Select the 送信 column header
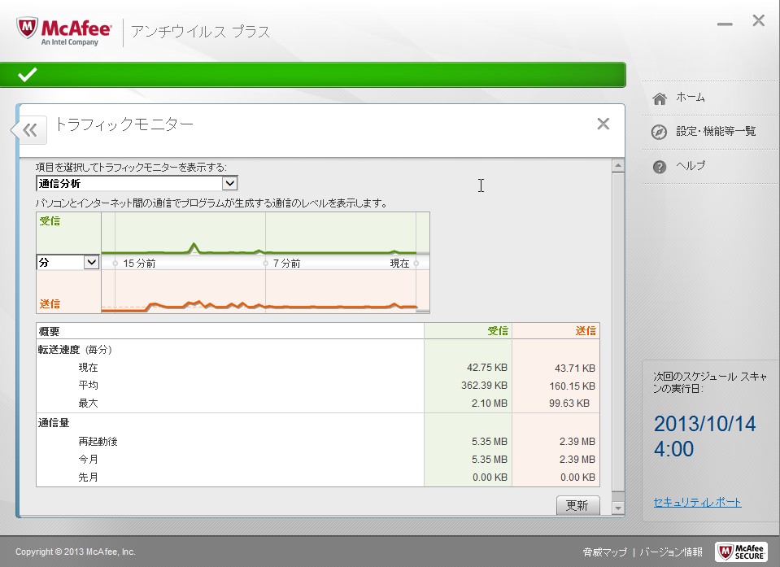 pyautogui.click(x=556, y=331)
